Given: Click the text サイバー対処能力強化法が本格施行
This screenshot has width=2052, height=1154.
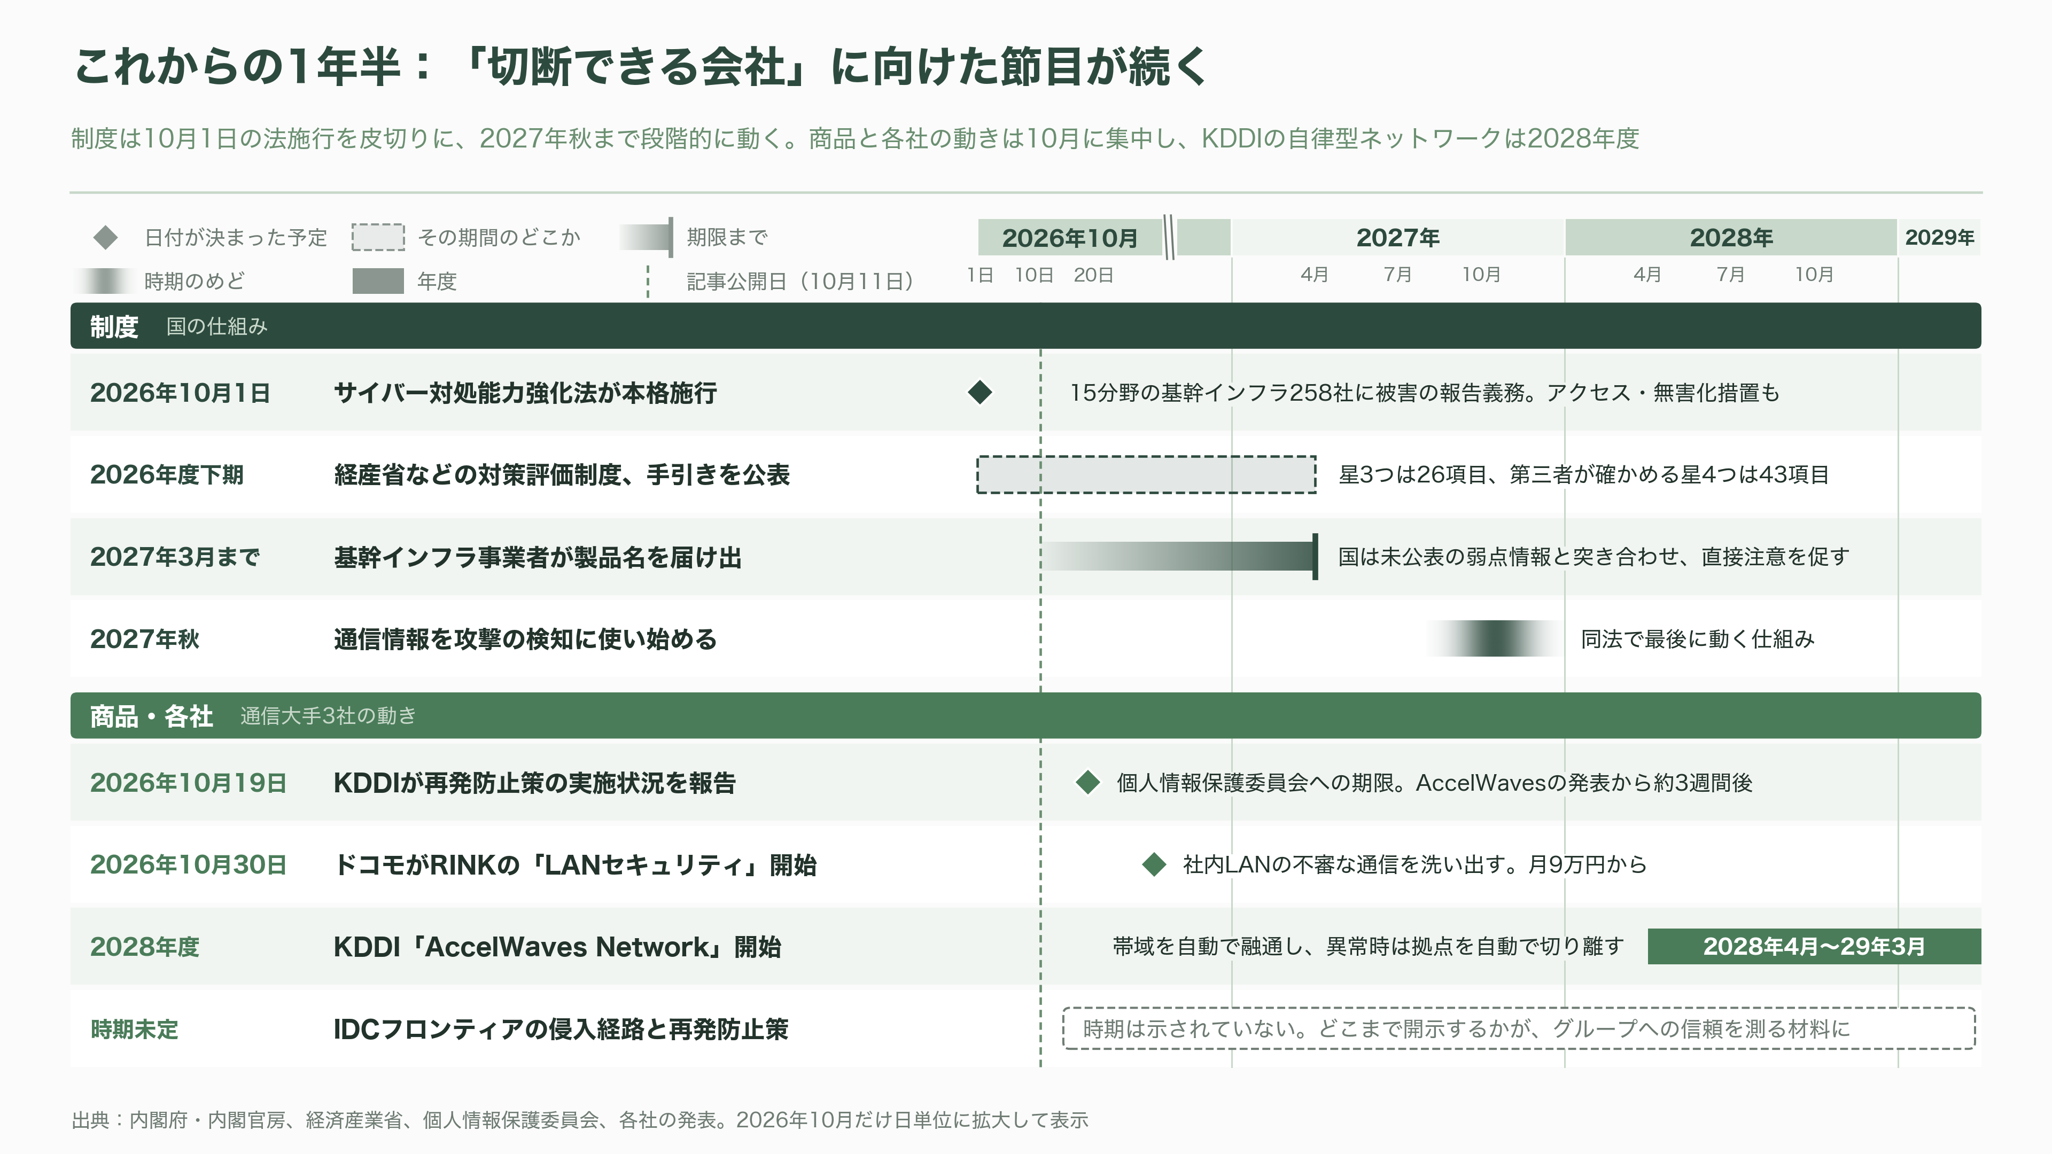Looking at the screenshot, I should tap(526, 393).
